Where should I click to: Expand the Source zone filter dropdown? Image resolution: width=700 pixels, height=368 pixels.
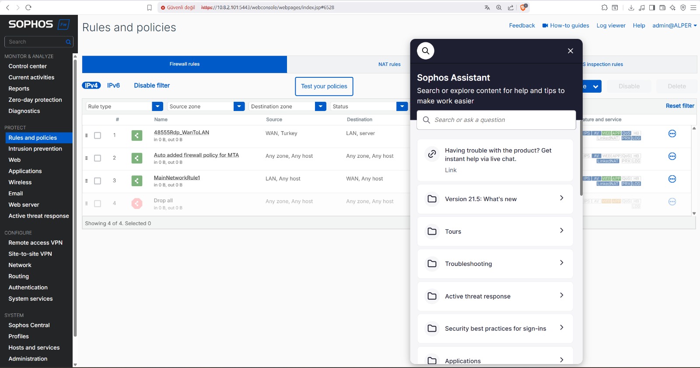tap(239, 107)
